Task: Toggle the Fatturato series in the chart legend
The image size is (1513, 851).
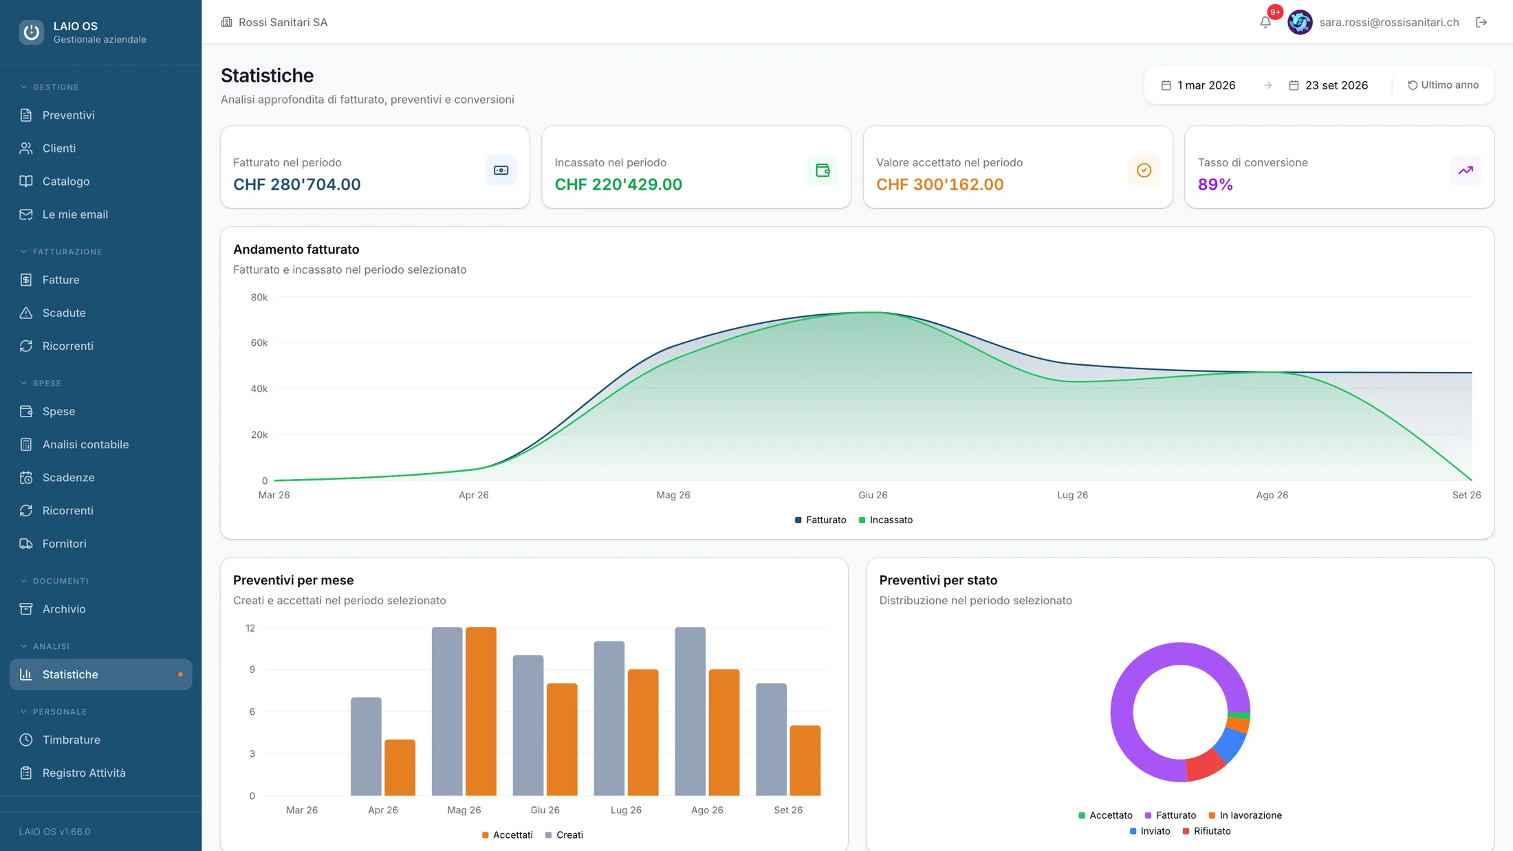Action: pyautogui.click(x=820, y=520)
